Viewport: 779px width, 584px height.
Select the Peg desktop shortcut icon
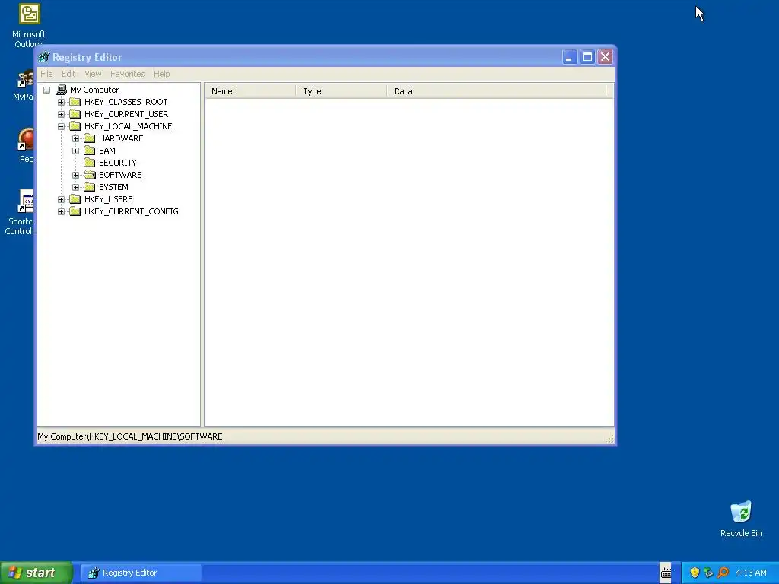click(x=26, y=140)
